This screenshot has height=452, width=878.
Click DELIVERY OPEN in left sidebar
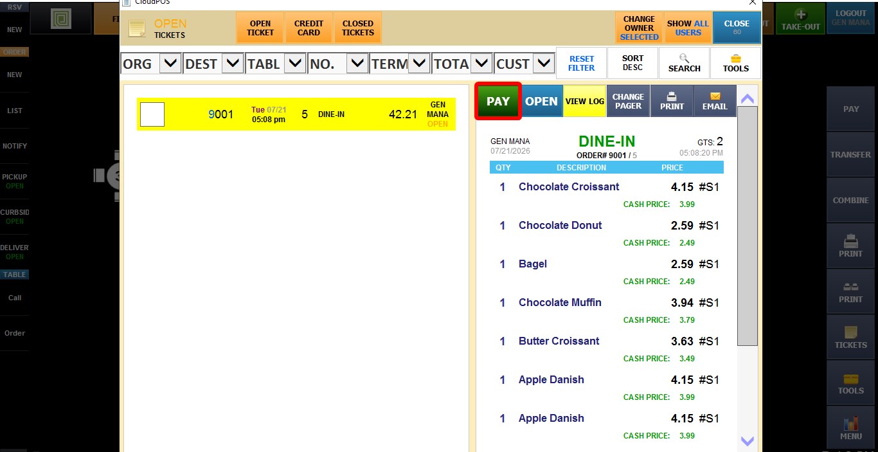[x=14, y=252]
